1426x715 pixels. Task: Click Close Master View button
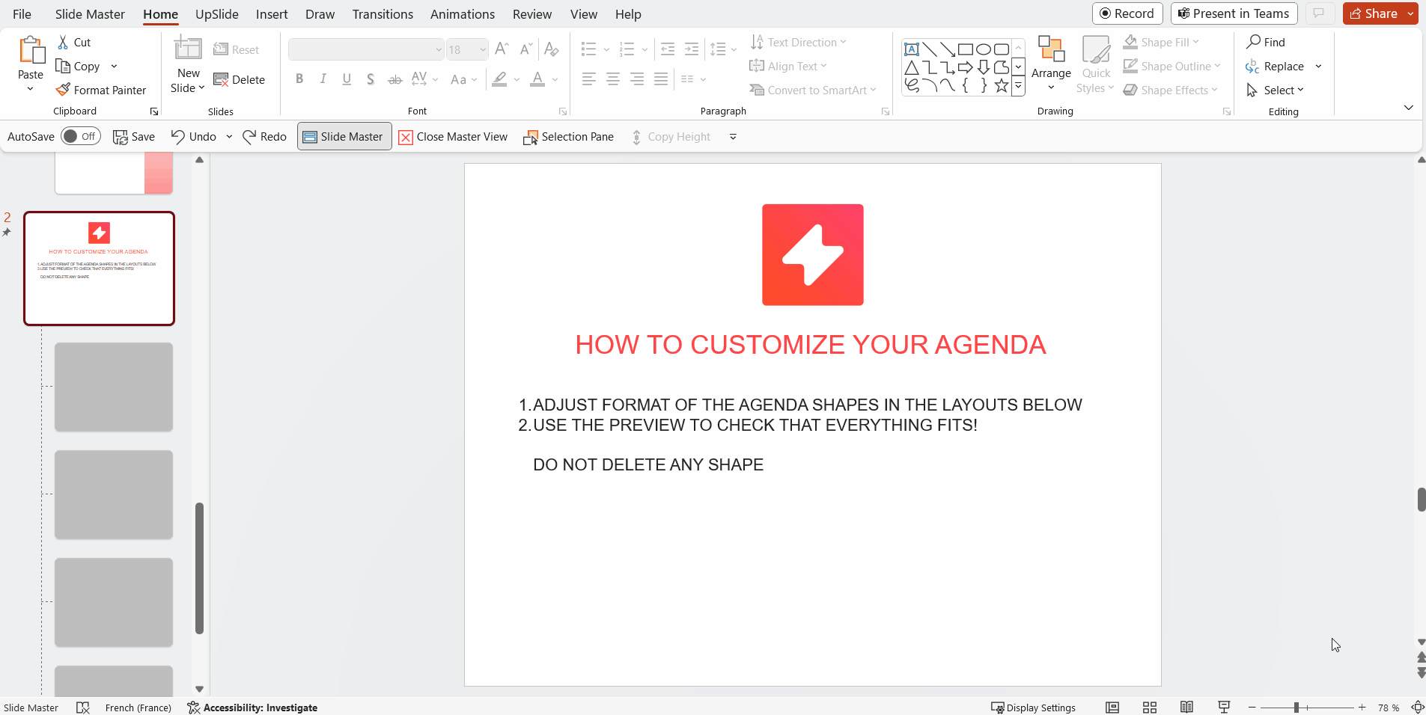pyautogui.click(x=454, y=137)
